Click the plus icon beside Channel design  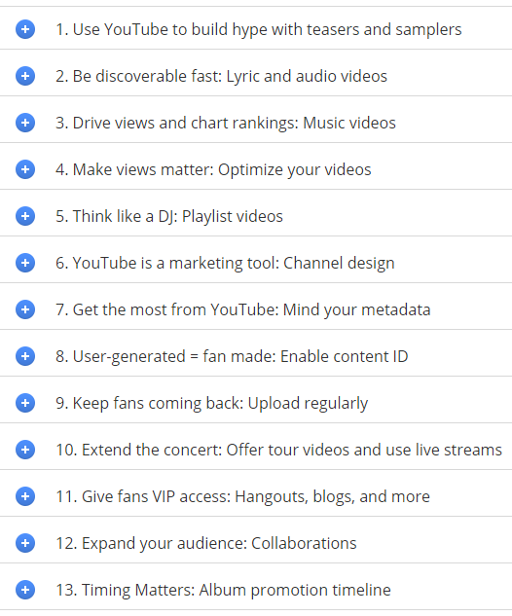coord(25,263)
